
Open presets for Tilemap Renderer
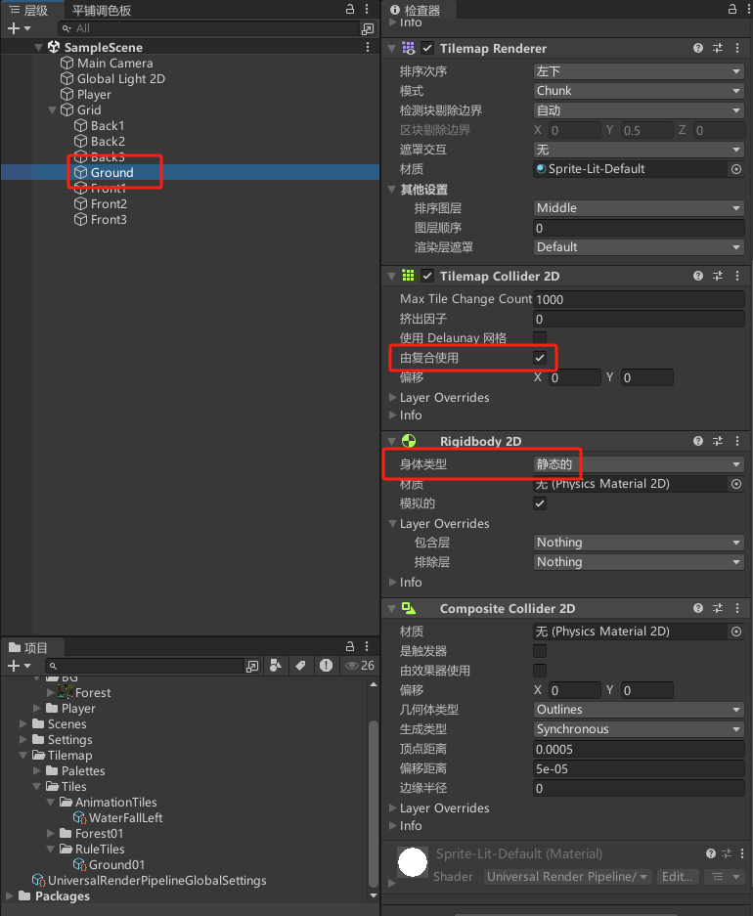[x=718, y=48]
